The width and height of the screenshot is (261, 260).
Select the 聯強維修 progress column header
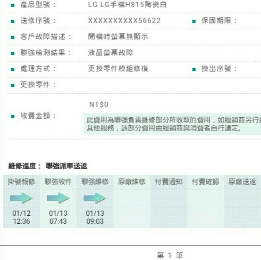tap(95, 182)
